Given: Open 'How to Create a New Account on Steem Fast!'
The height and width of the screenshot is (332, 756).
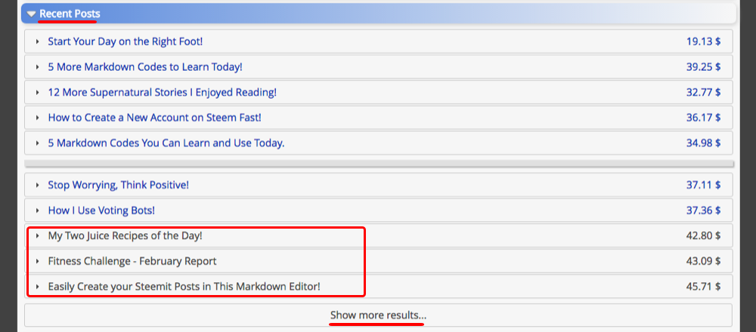Looking at the screenshot, I should pyautogui.click(x=154, y=118).
